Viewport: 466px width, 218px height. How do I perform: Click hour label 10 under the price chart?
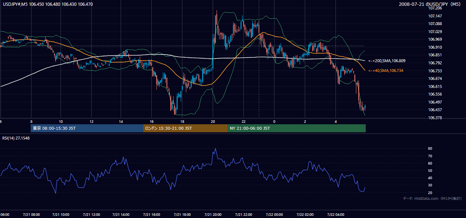click(x=61, y=122)
